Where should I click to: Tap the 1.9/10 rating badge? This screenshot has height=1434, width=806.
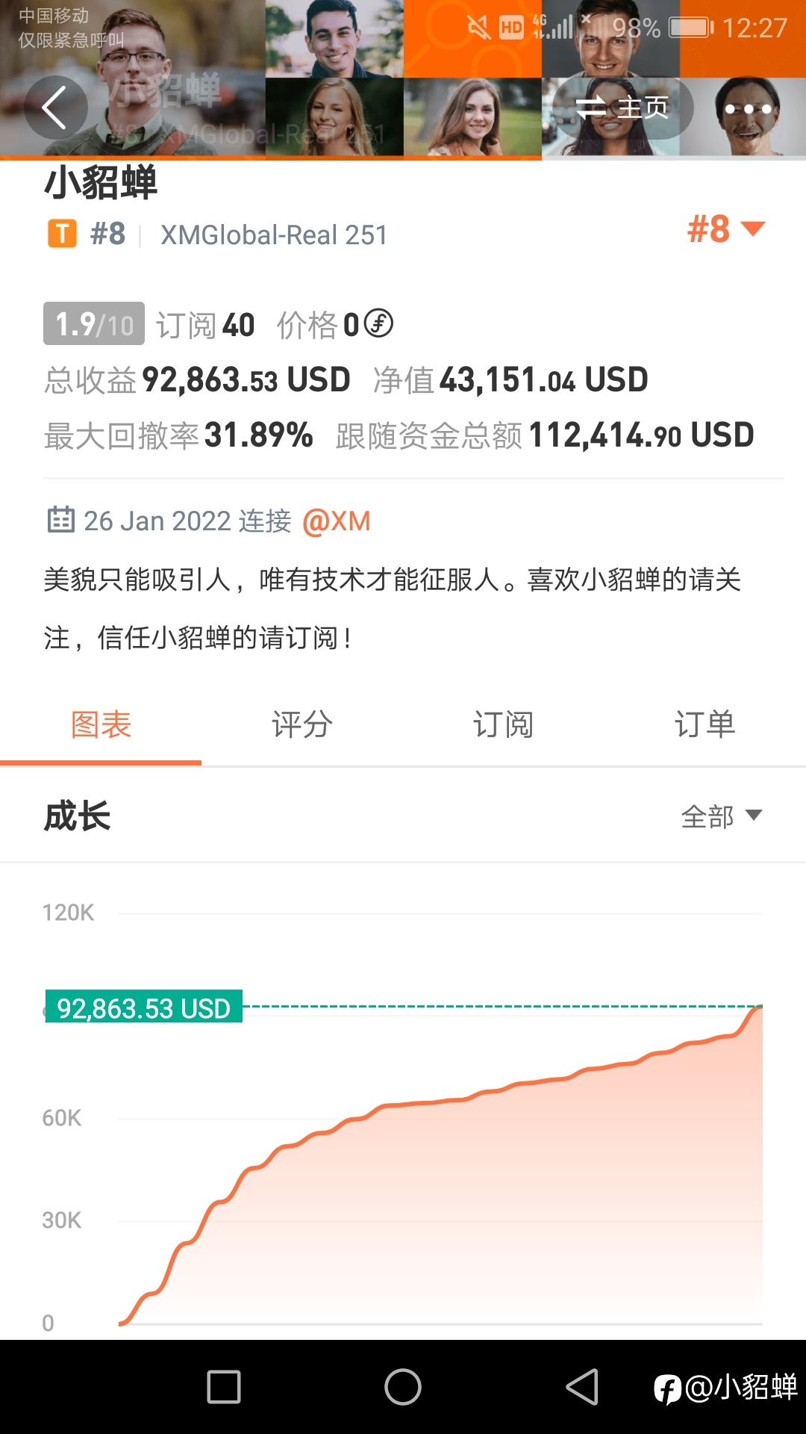(x=93, y=323)
